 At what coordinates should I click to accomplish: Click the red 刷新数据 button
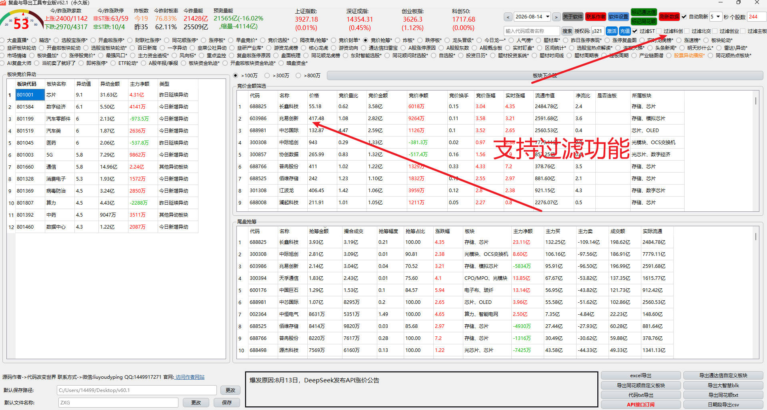pos(669,17)
